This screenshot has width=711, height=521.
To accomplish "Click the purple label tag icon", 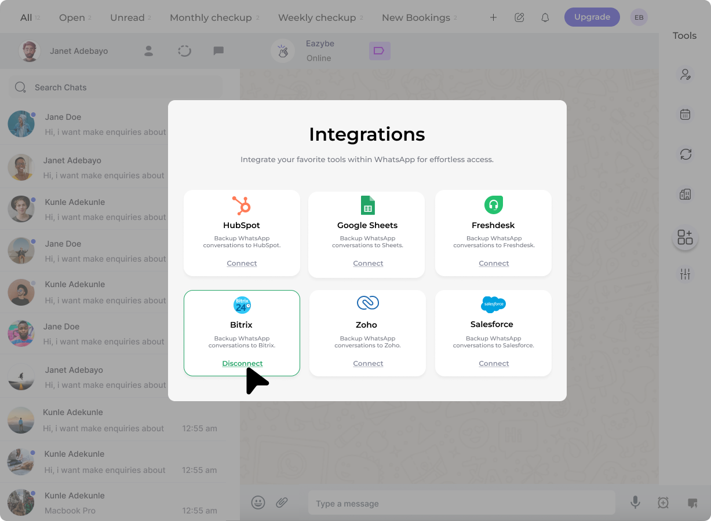I will tap(380, 51).
